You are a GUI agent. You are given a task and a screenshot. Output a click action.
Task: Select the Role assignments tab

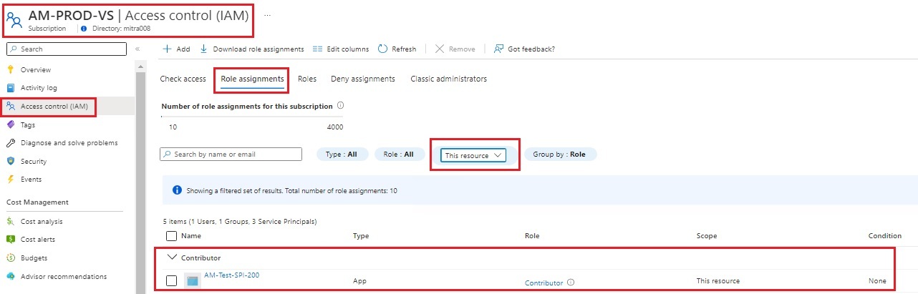[252, 79]
